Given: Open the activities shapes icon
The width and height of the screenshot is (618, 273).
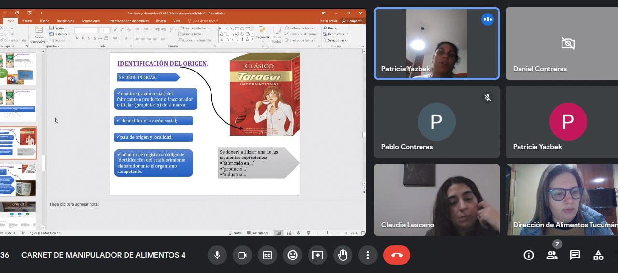Looking at the screenshot, I should click(x=598, y=255).
